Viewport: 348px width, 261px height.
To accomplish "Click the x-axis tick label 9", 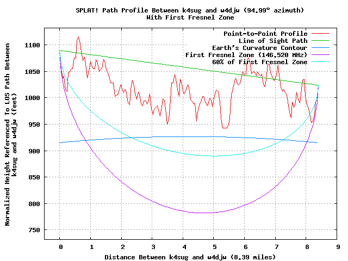I will coord(338,247).
